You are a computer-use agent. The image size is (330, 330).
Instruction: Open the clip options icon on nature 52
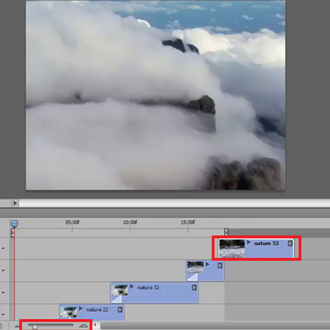coord(290,244)
